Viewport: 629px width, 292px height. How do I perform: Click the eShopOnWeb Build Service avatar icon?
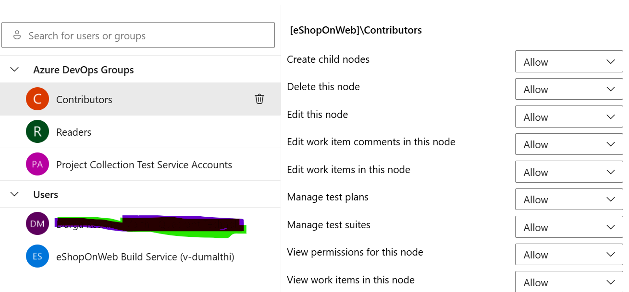pos(37,257)
